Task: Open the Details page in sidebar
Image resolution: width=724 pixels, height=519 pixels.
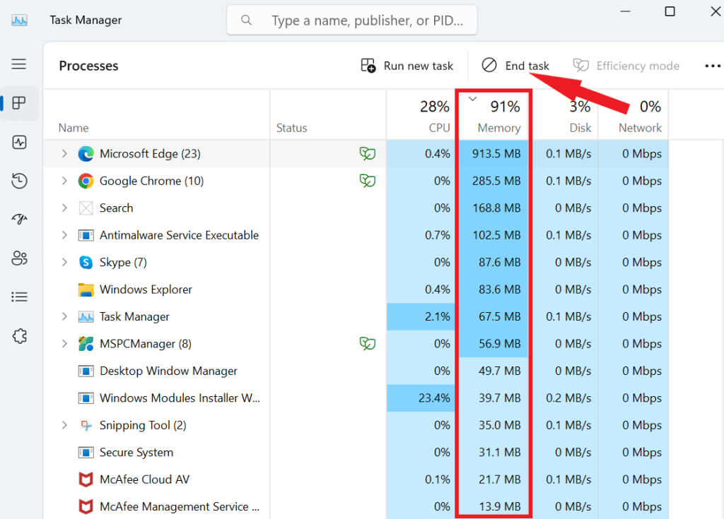Action: coord(19,297)
